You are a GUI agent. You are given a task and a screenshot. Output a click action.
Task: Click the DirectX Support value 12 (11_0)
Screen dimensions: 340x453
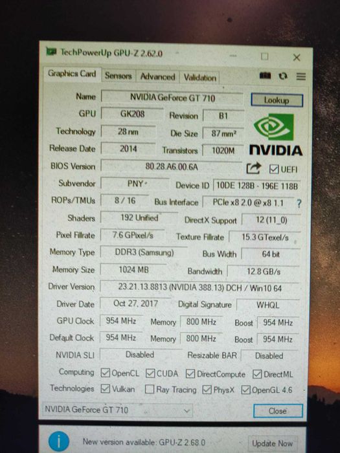point(271,220)
